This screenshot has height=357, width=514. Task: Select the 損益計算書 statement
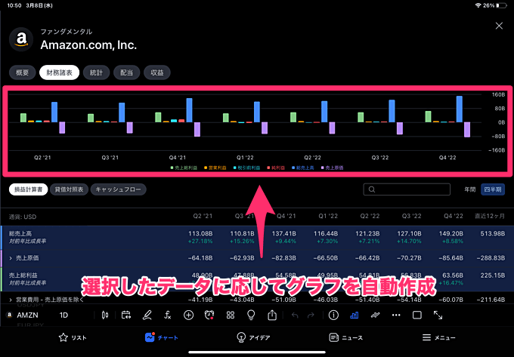(x=28, y=189)
